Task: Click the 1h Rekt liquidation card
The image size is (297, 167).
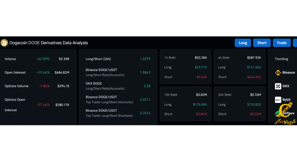Action: tap(186, 67)
